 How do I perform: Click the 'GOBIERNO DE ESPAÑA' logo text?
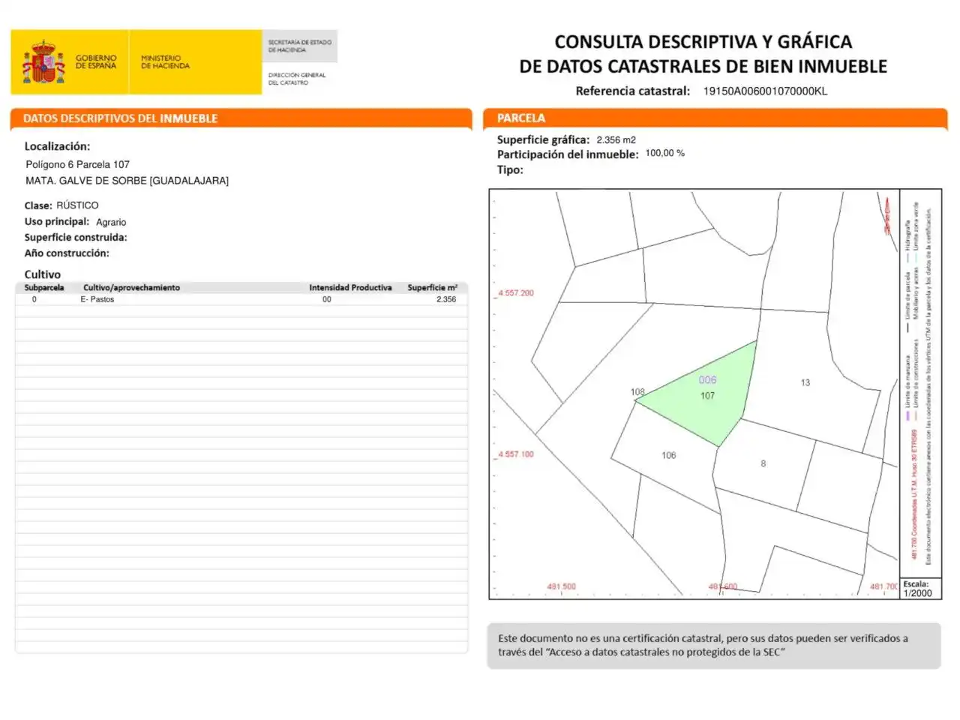[x=96, y=61]
